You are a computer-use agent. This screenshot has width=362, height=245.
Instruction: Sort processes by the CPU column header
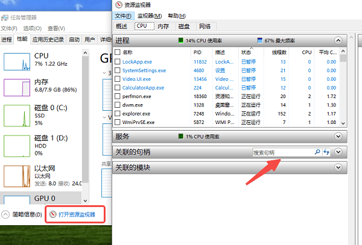tap(302, 52)
